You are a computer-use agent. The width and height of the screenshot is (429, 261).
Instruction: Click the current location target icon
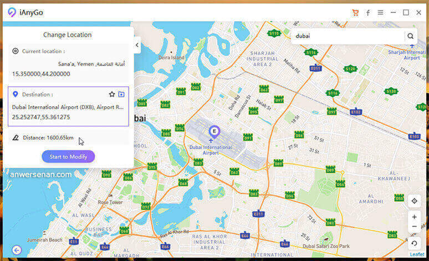coord(16,51)
